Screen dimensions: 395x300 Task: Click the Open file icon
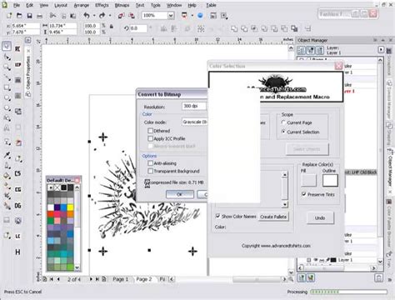point(19,16)
